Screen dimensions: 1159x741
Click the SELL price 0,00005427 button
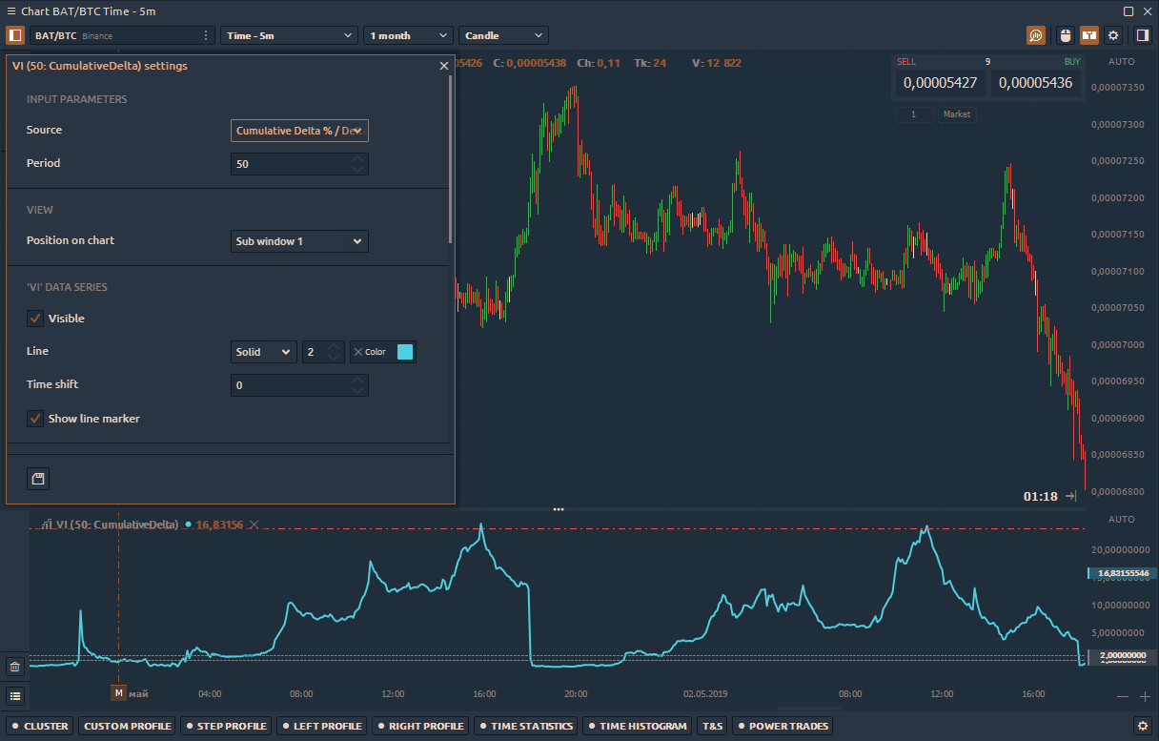point(941,83)
